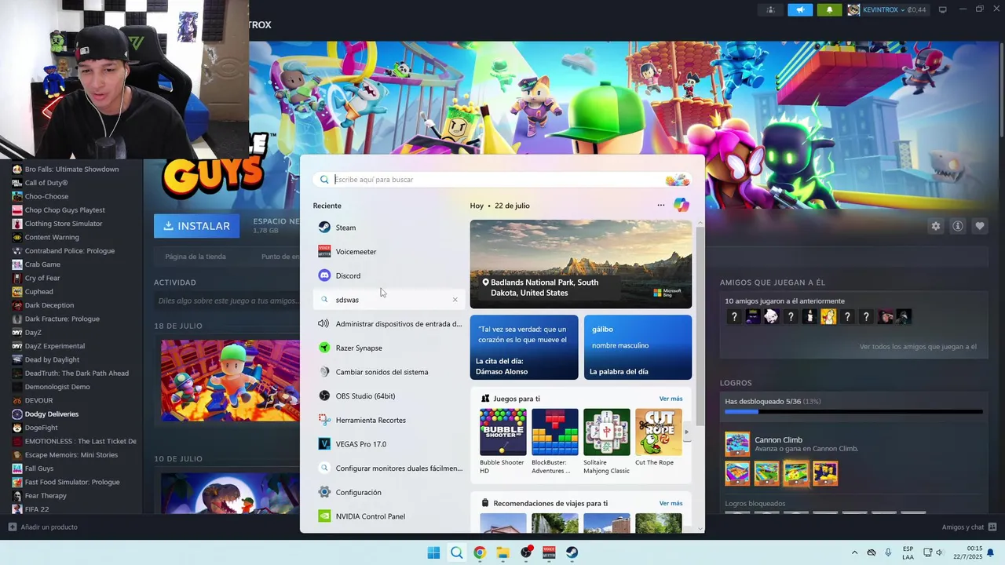This screenshot has width=1005, height=565.
Task: Click Ver más for Juegos para ti
Action: coord(671,399)
